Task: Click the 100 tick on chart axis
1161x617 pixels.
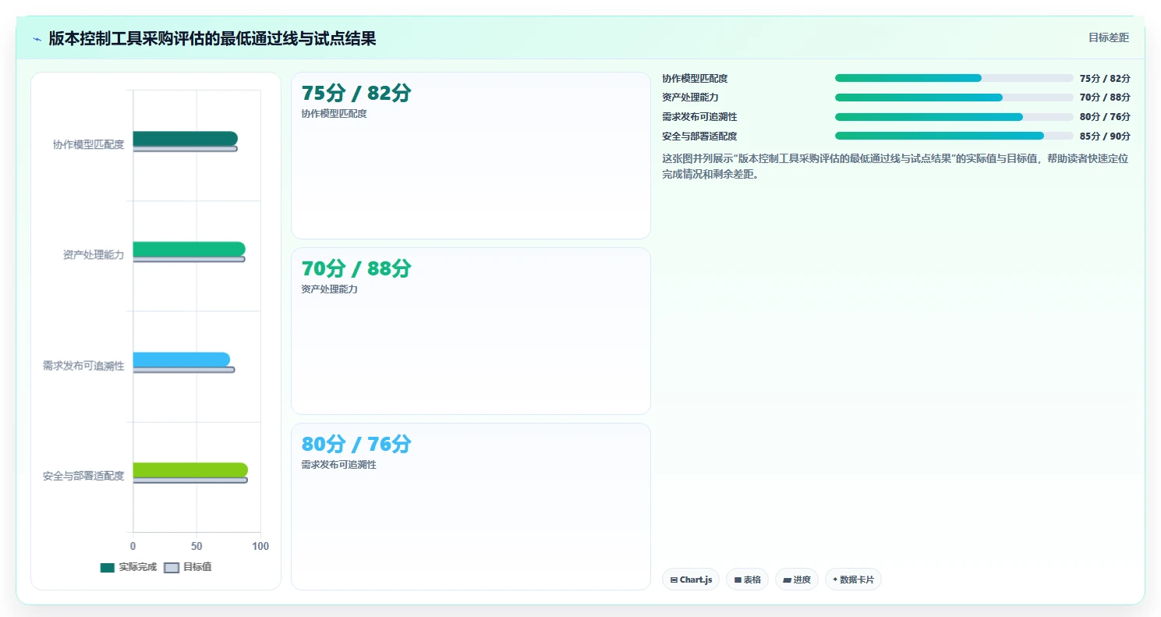Action: tap(260, 546)
